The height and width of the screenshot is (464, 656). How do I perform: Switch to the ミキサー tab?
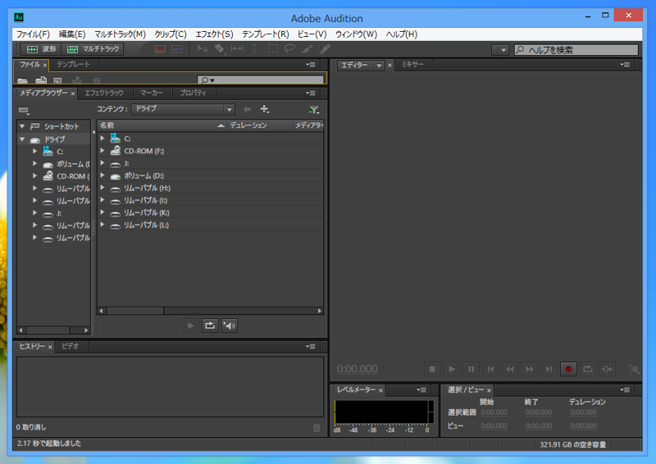(412, 65)
